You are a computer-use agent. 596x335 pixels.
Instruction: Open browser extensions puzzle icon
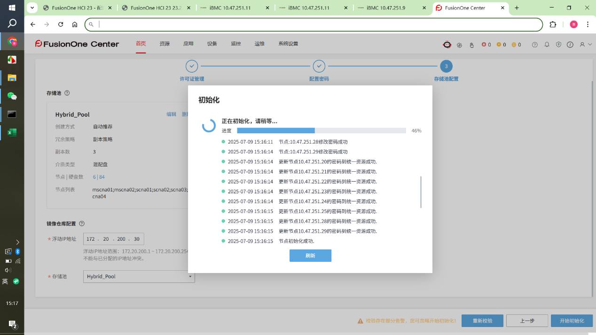coord(553,24)
